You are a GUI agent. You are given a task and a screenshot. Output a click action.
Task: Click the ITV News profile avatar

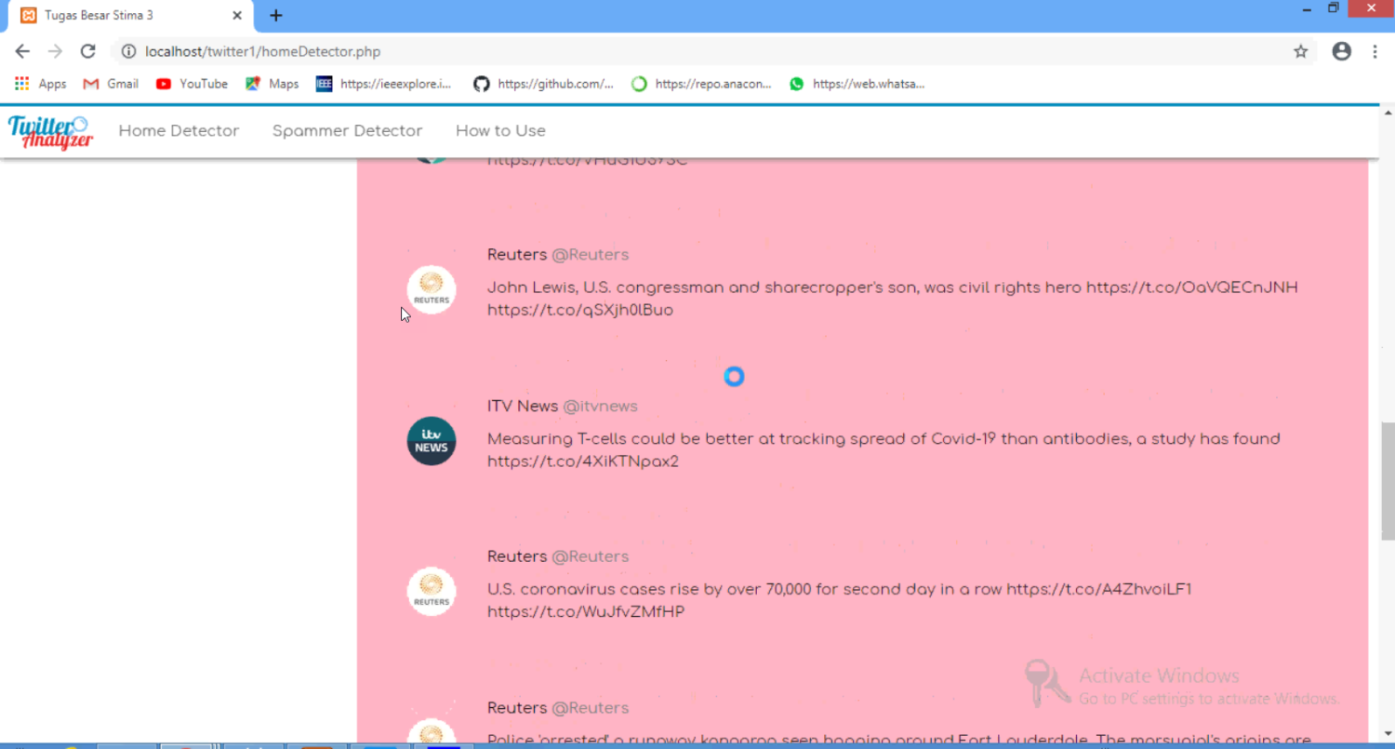432,441
